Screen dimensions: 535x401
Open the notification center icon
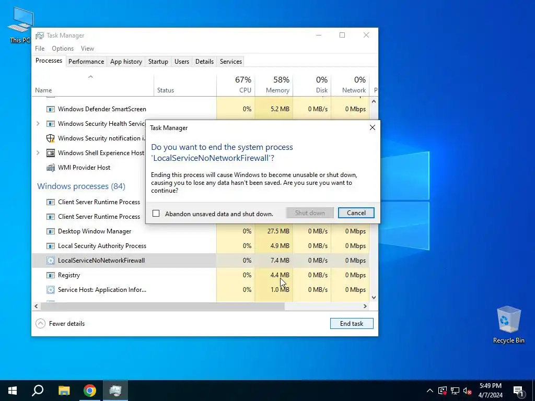coord(518,391)
